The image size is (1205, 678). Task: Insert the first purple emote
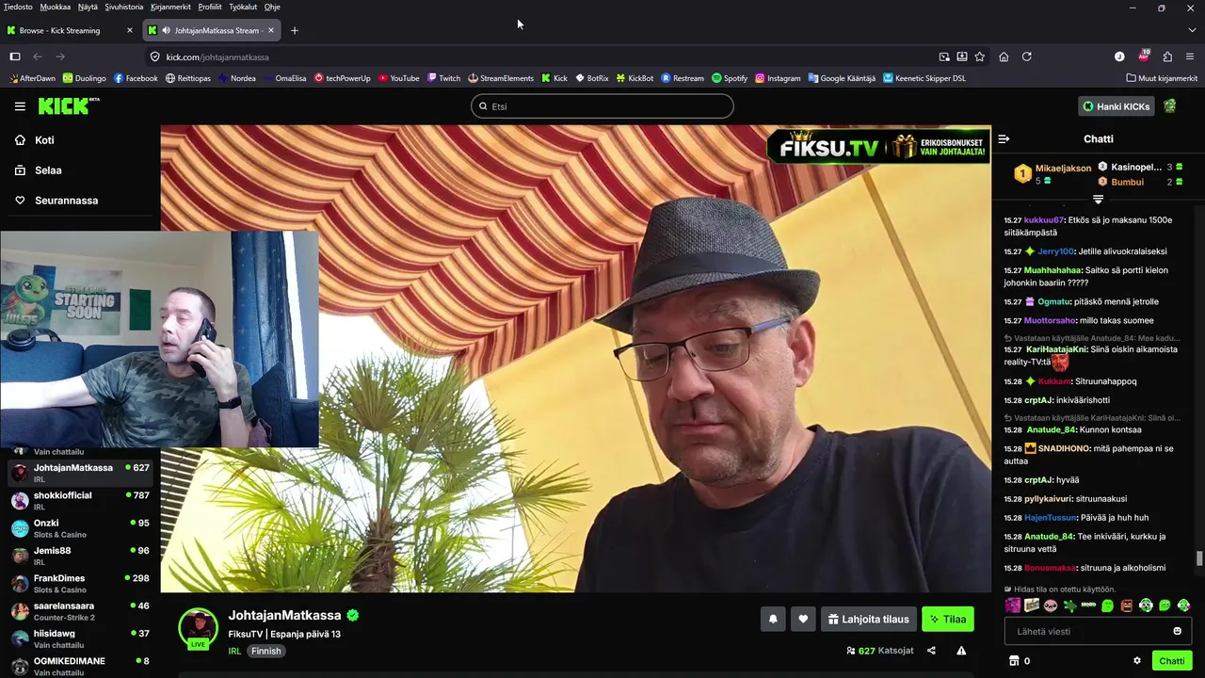tap(1013, 605)
